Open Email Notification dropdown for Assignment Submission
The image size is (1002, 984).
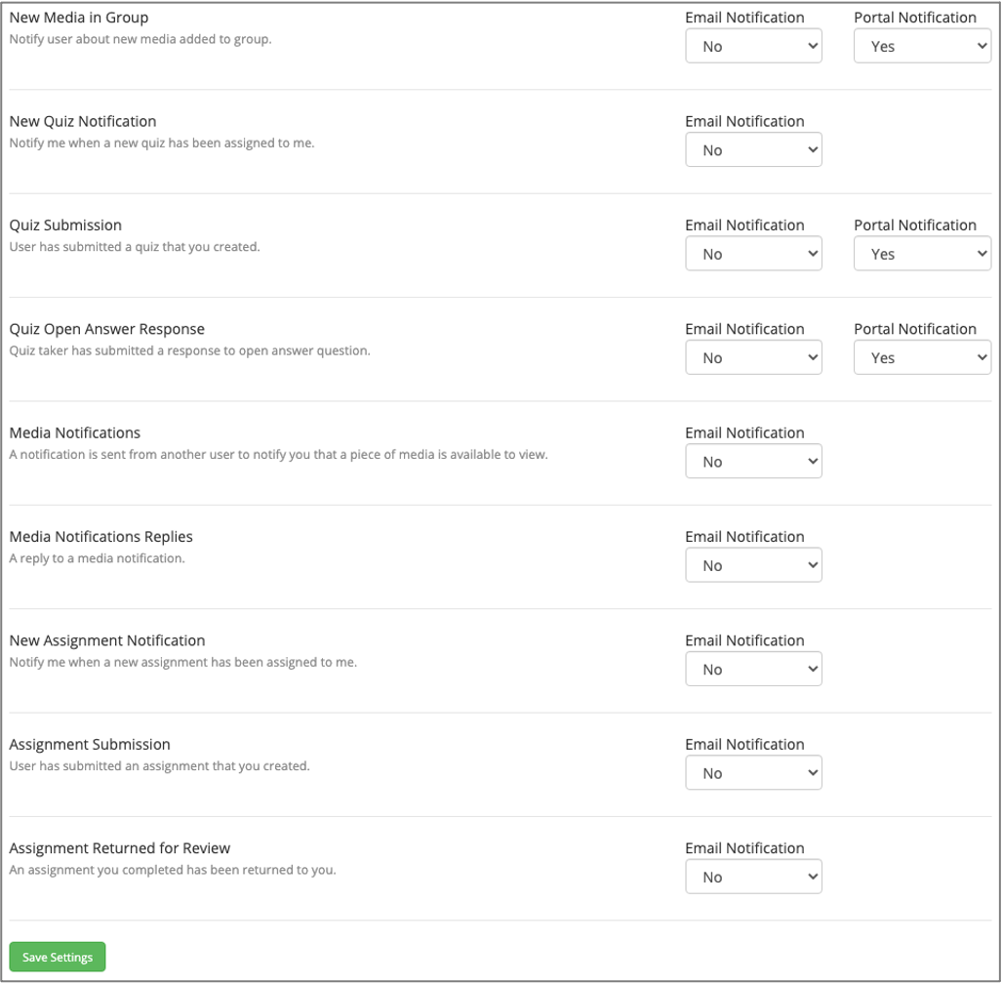[753, 773]
